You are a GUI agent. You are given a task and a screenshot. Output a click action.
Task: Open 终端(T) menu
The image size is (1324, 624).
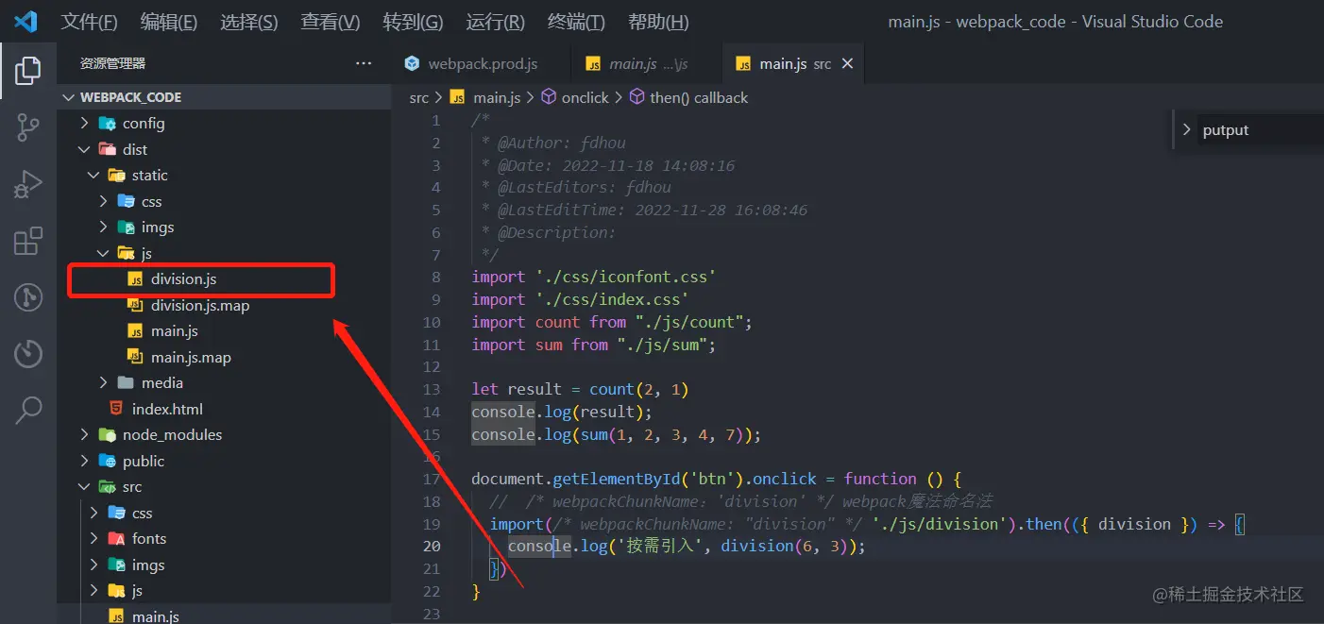[577, 22]
